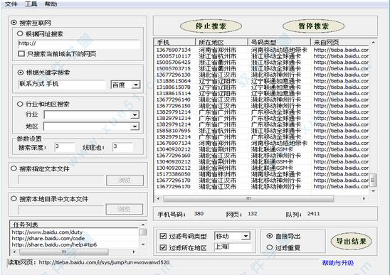This screenshot has width=390, height=275.
Task: Open the 移动 carrier type dropdown
Action: [x=246, y=236]
